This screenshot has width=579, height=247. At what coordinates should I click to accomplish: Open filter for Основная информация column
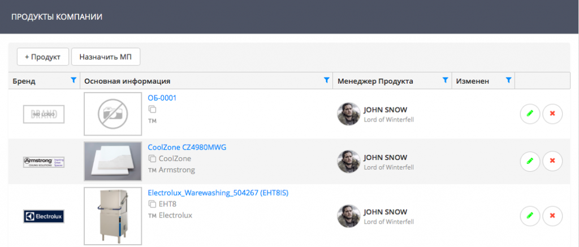pos(326,80)
